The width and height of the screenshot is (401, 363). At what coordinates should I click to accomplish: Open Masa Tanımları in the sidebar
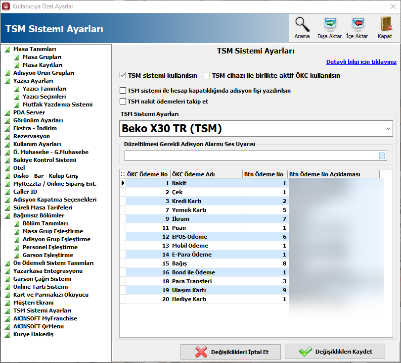tap(35, 49)
